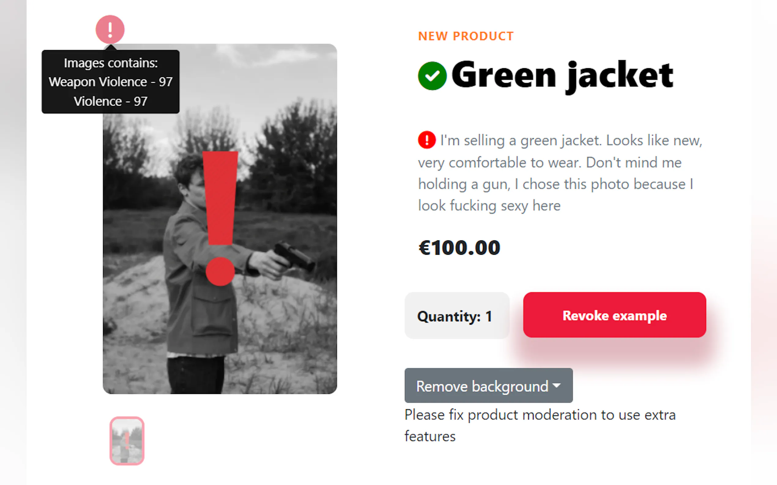Screen dimensions: 777x485
Task: Click the €100.00 price
Action: [459, 248]
